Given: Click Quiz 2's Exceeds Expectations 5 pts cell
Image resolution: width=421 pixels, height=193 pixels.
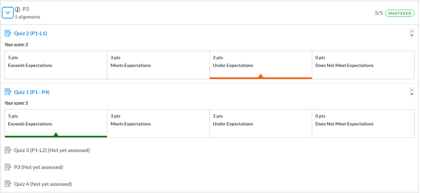Looking at the screenshot, I should coord(56,65).
